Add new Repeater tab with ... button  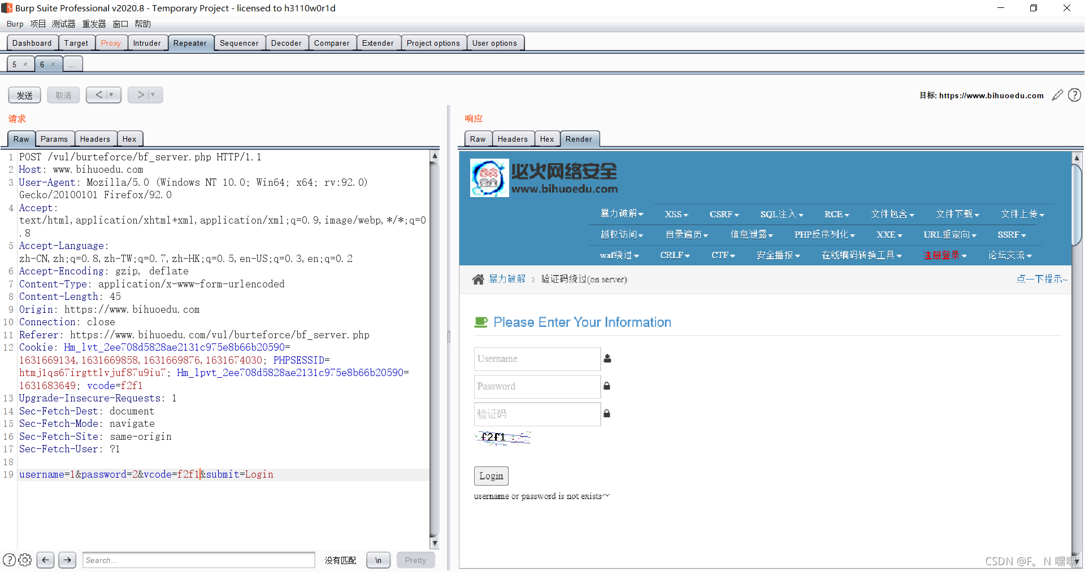click(x=72, y=64)
